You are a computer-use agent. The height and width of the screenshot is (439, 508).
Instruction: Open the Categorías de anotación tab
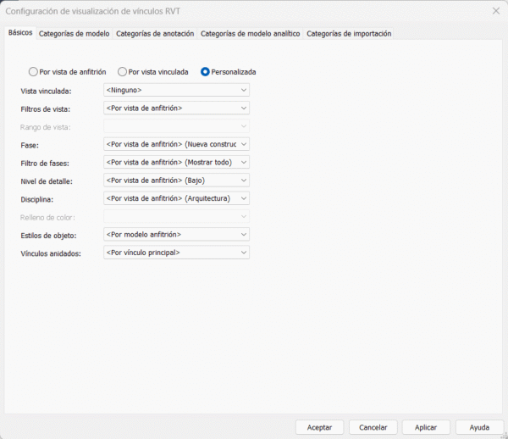click(154, 33)
